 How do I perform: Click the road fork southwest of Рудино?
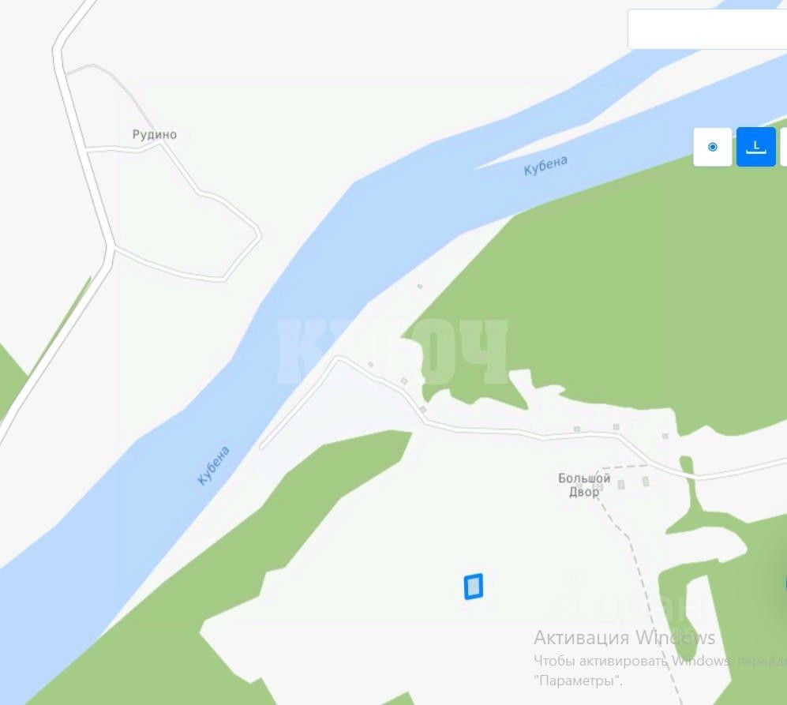110,246
